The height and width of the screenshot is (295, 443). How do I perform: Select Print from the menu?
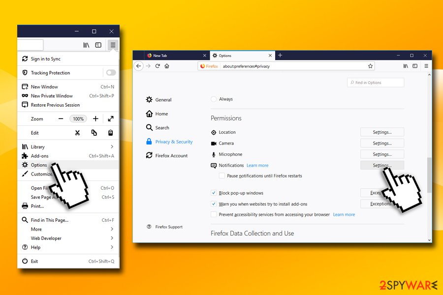tap(68, 206)
